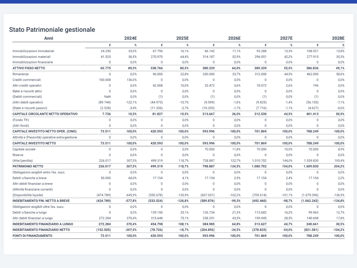Click the 139.150 Debiti v/banche a lungo value
Viewport: 357px width, 268px height.
click(157, 212)
